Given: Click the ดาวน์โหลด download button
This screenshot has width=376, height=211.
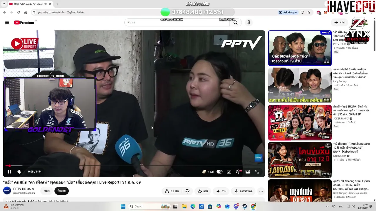Looking at the screenshot, I should click(244, 191).
